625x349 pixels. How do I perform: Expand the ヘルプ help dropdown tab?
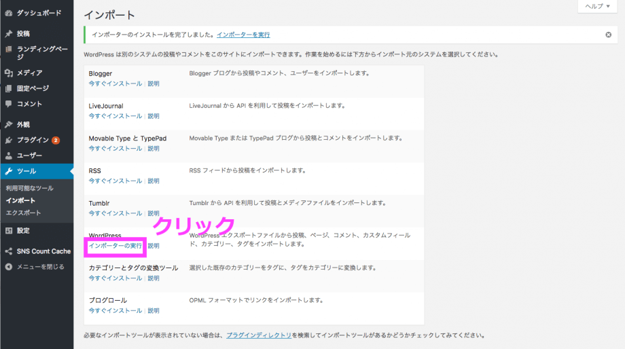coord(597,6)
